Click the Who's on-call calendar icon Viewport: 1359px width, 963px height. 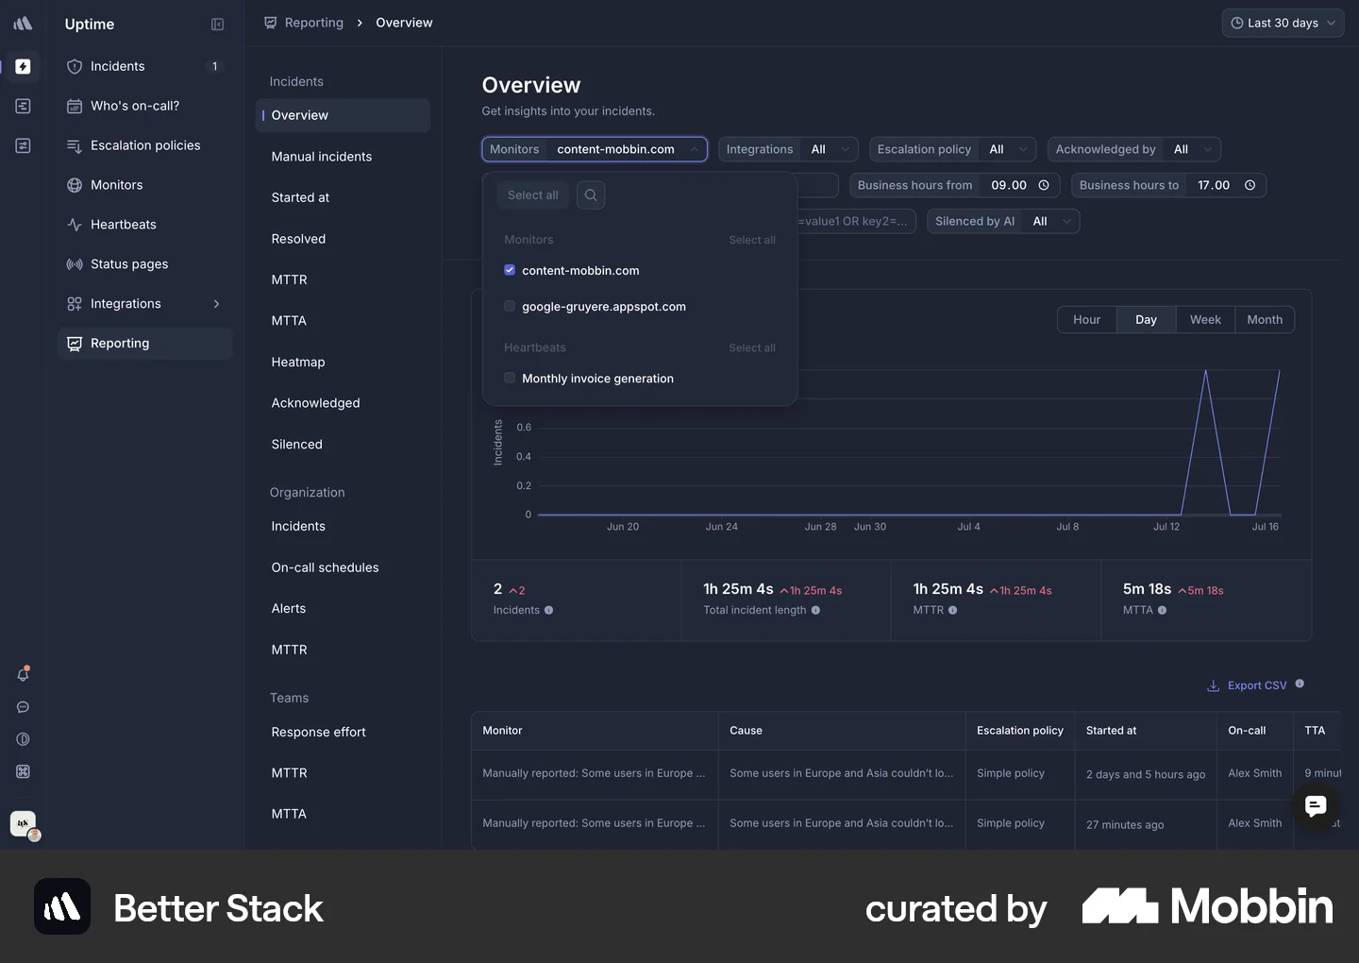[75, 106]
